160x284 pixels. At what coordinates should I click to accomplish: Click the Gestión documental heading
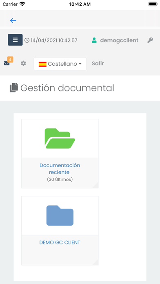click(67, 88)
